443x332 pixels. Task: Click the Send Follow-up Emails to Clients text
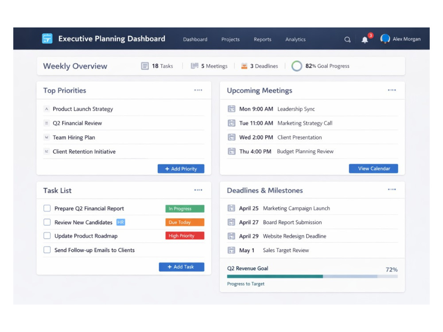tap(94, 250)
